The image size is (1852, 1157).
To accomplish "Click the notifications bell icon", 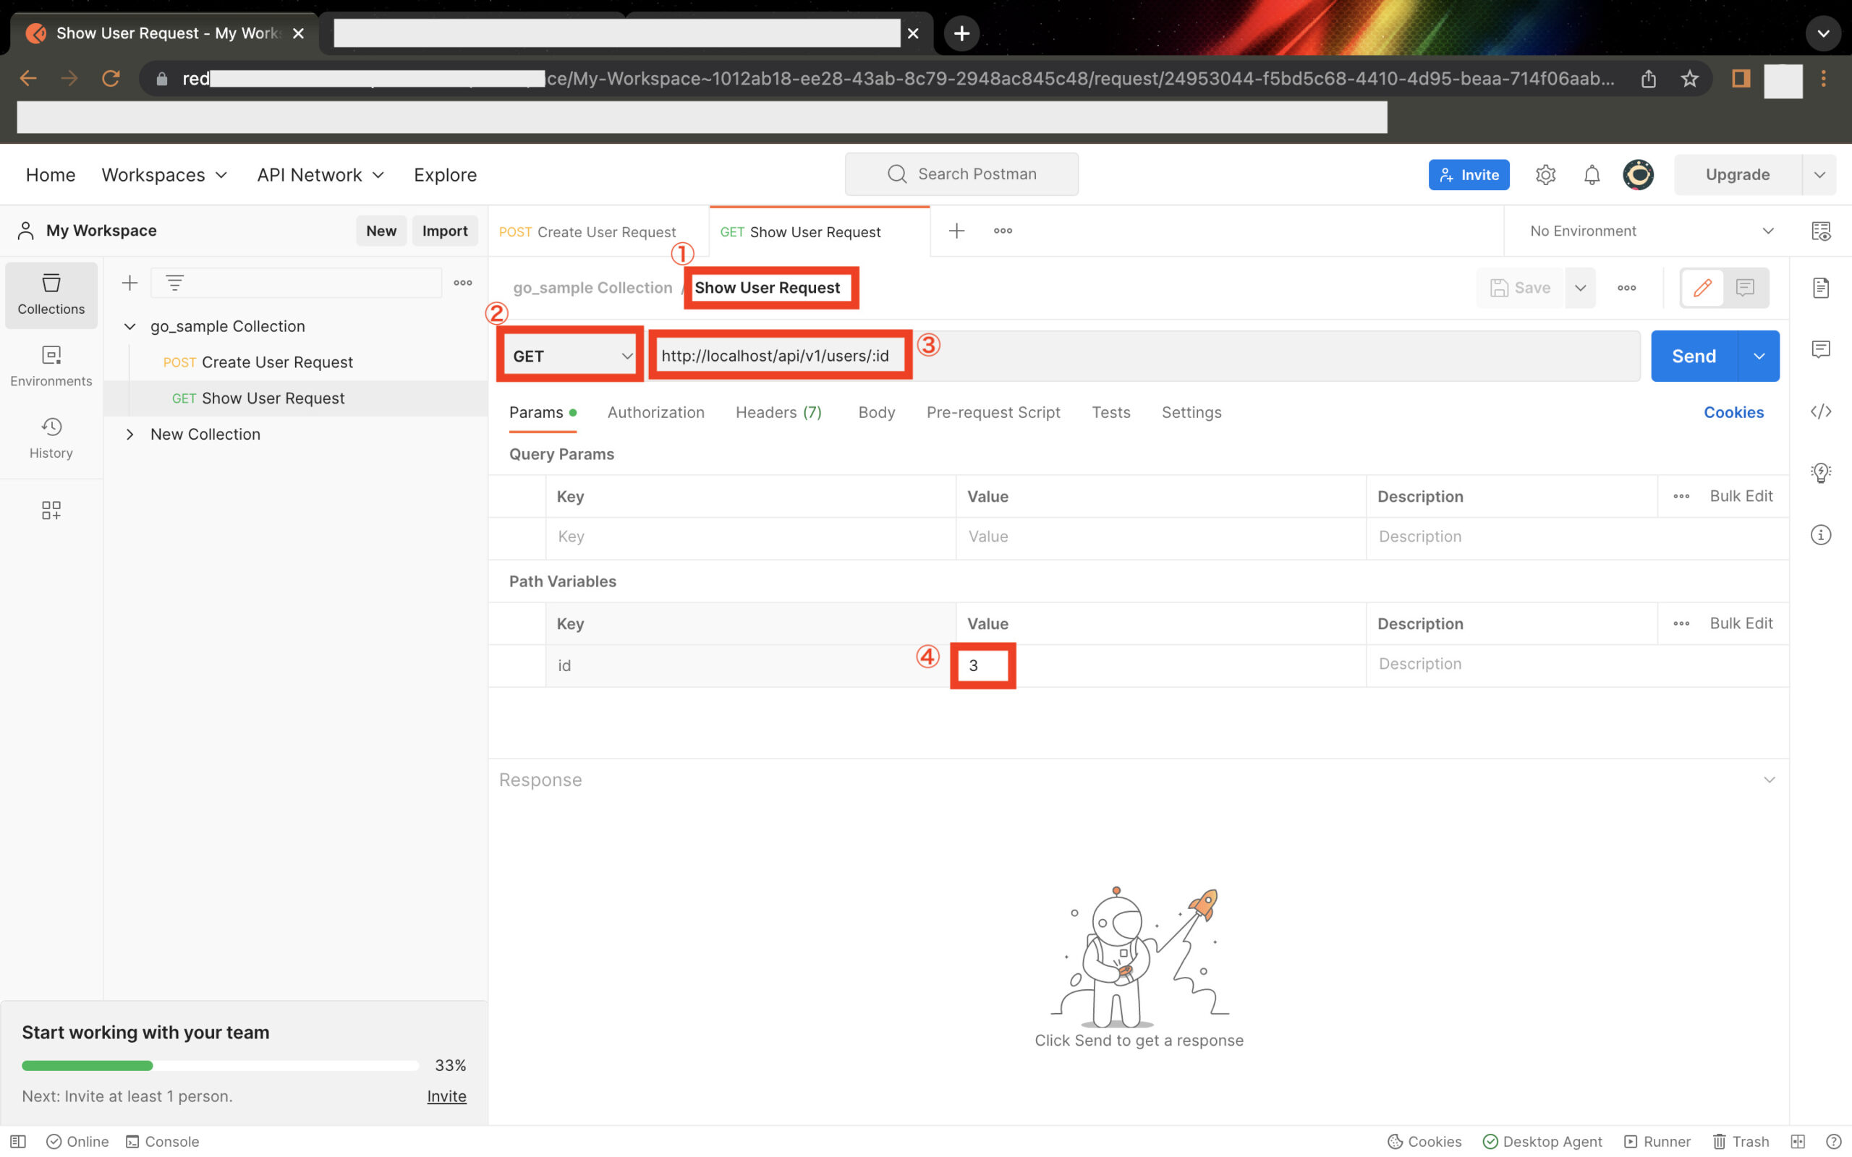I will tap(1591, 174).
